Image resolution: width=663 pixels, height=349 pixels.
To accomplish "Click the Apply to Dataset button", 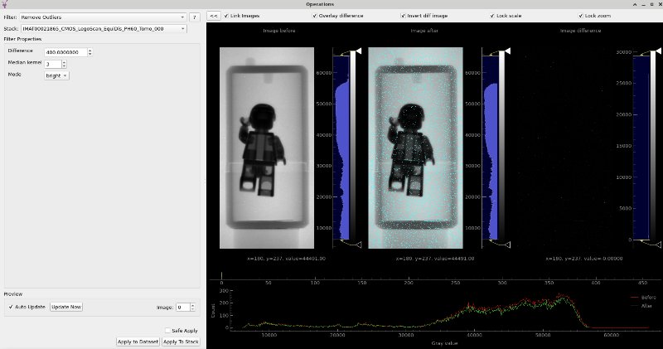I will tap(138, 342).
